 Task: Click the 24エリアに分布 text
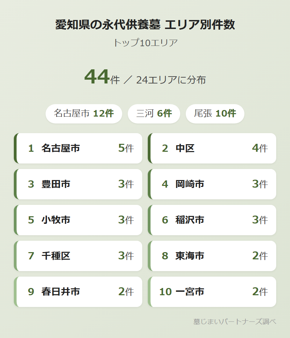(x=171, y=80)
